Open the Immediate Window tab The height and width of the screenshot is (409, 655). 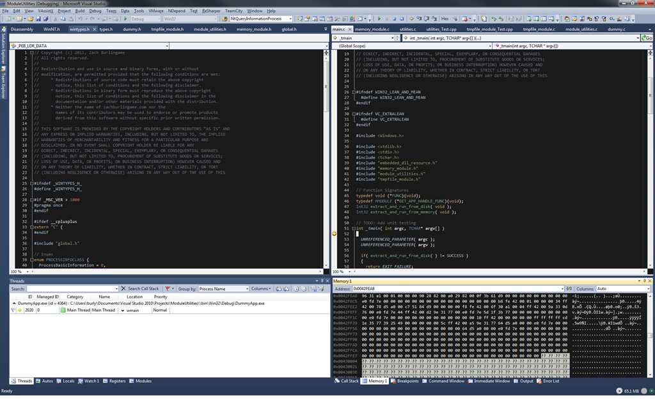[489, 381]
